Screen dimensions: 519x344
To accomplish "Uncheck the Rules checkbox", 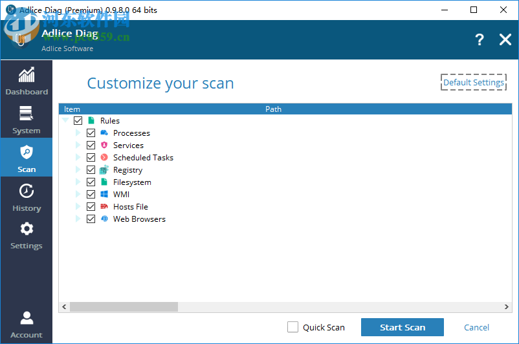I will [78, 120].
